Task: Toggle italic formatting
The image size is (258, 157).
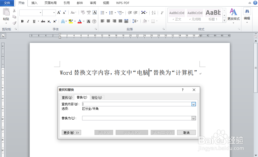Action: (28, 21)
